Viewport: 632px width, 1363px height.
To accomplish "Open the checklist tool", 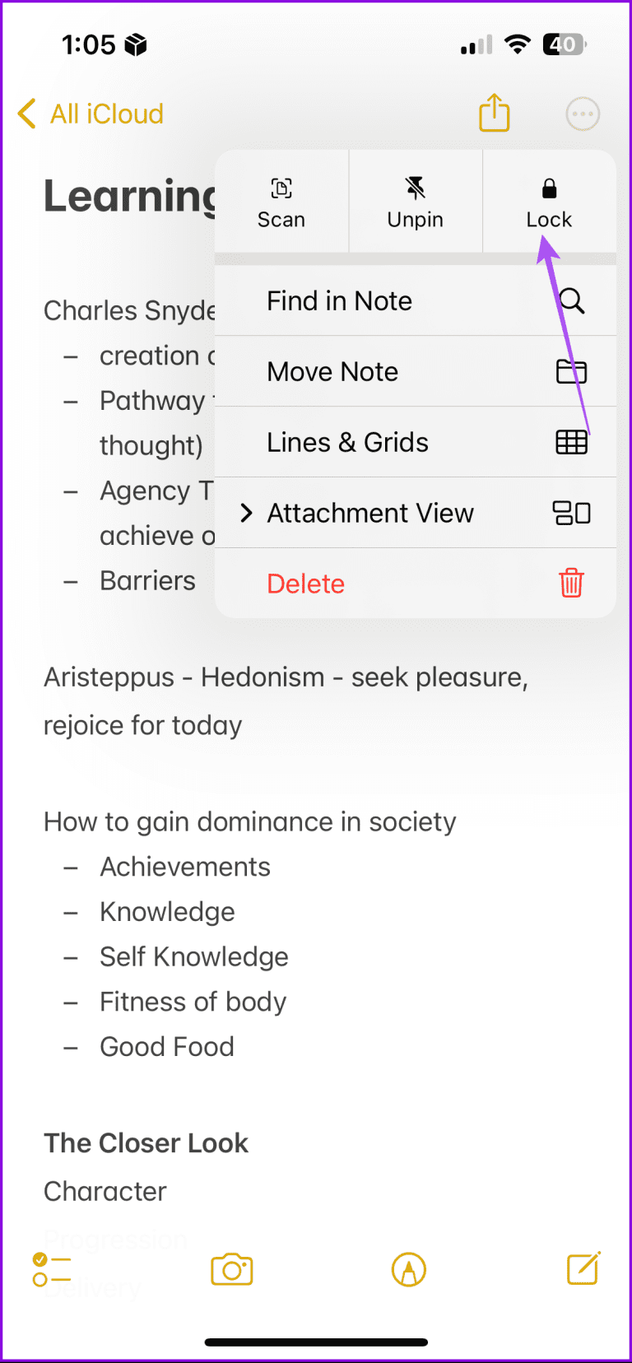I will click(51, 1269).
